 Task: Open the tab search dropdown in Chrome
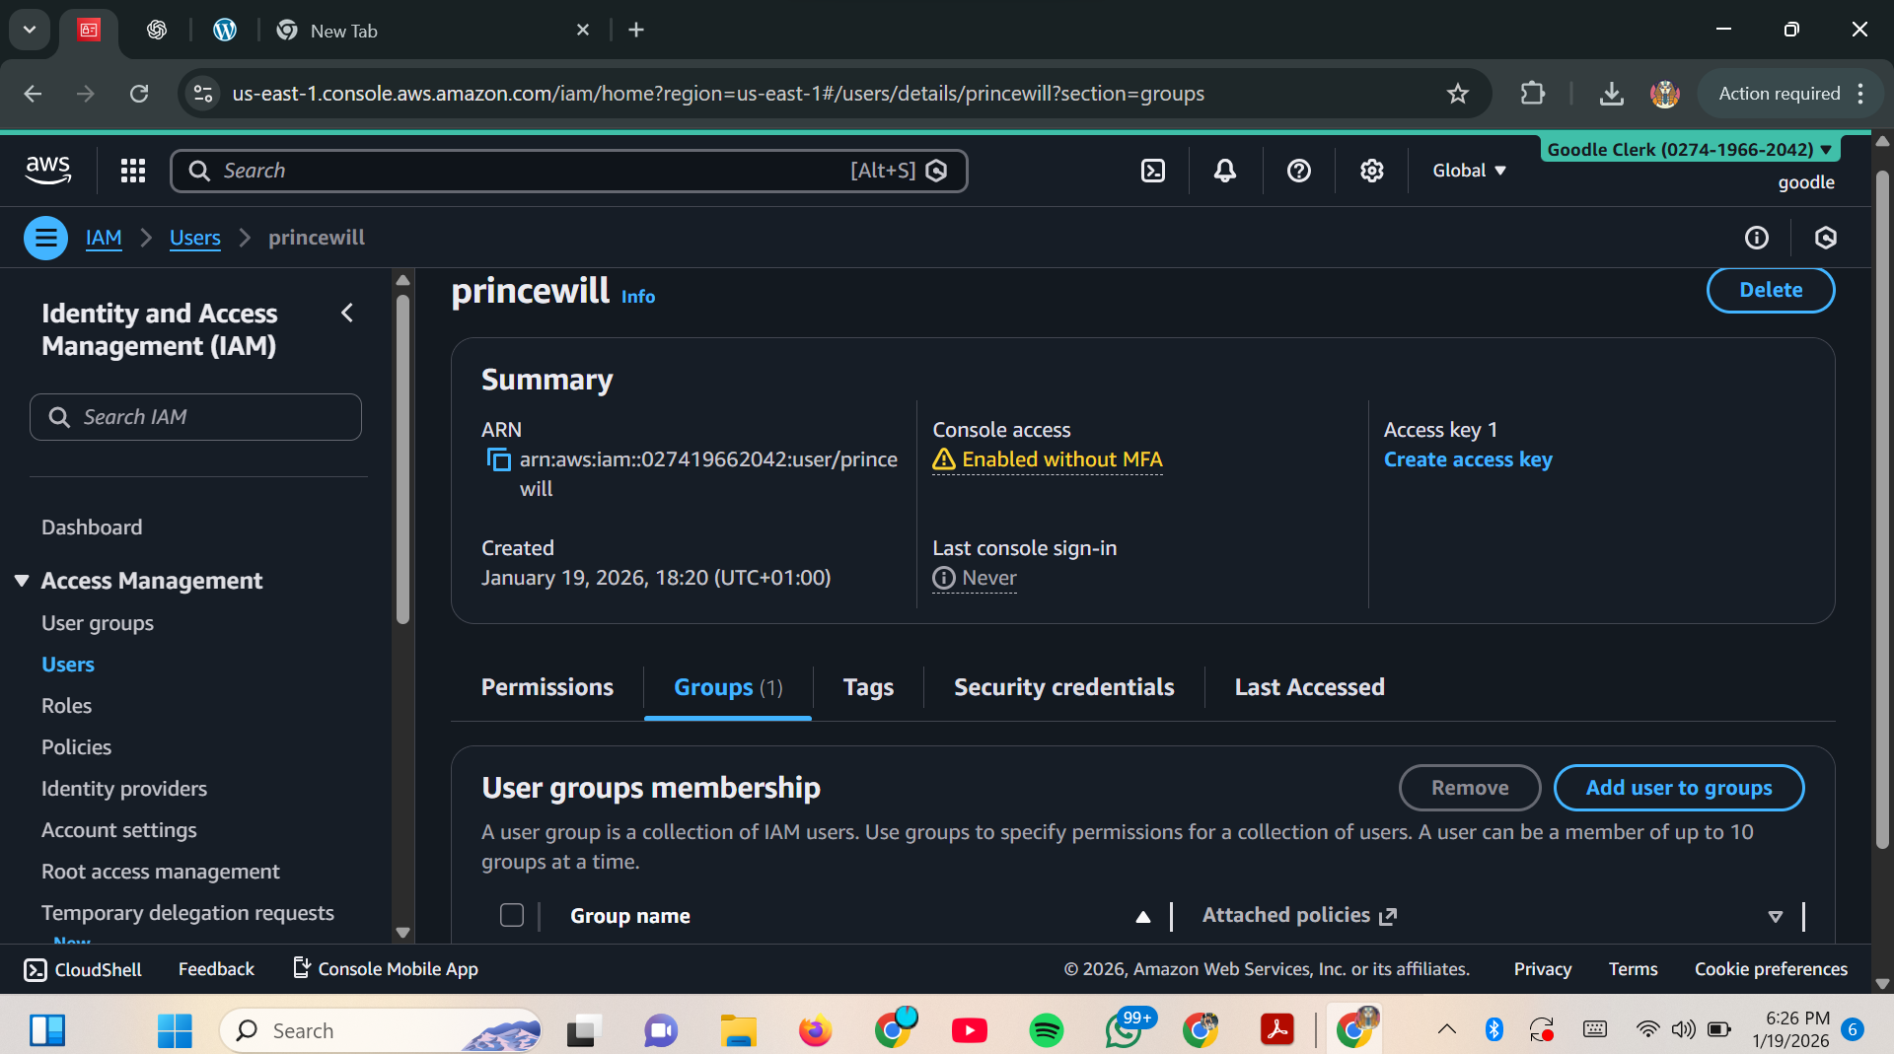pyautogui.click(x=30, y=30)
